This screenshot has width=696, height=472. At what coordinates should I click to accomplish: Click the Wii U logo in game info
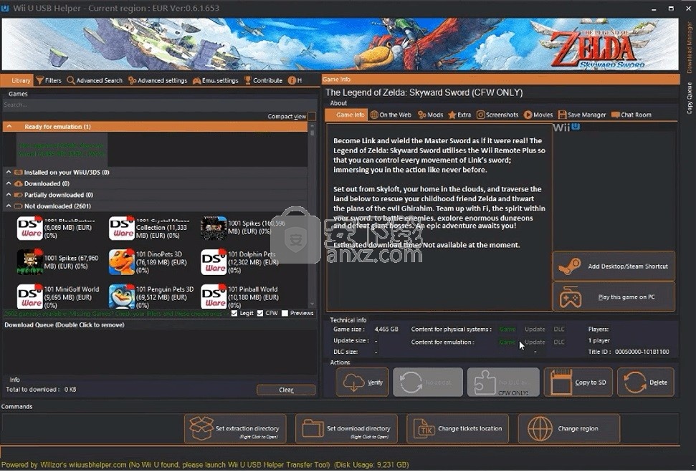click(566, 127)
